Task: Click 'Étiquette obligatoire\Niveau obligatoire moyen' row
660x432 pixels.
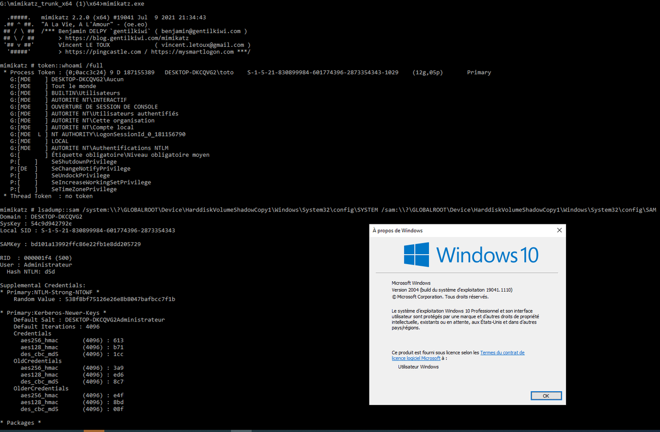Action: coord(110,155)
